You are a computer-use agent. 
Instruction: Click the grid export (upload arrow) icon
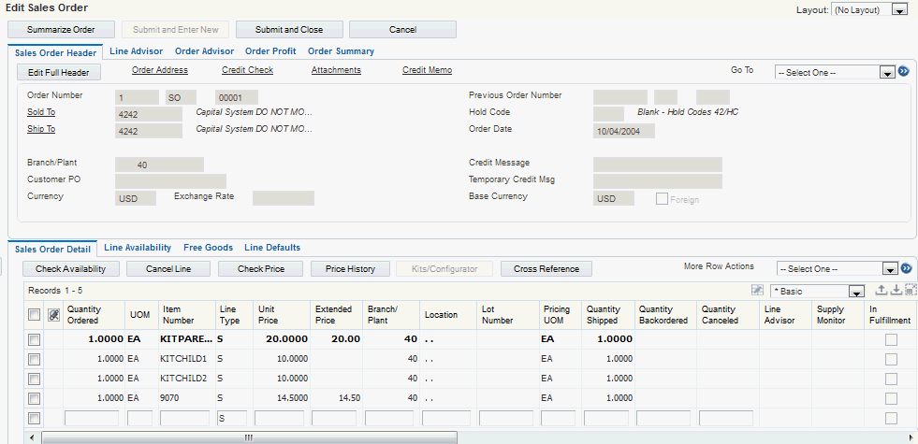[881, 291]
